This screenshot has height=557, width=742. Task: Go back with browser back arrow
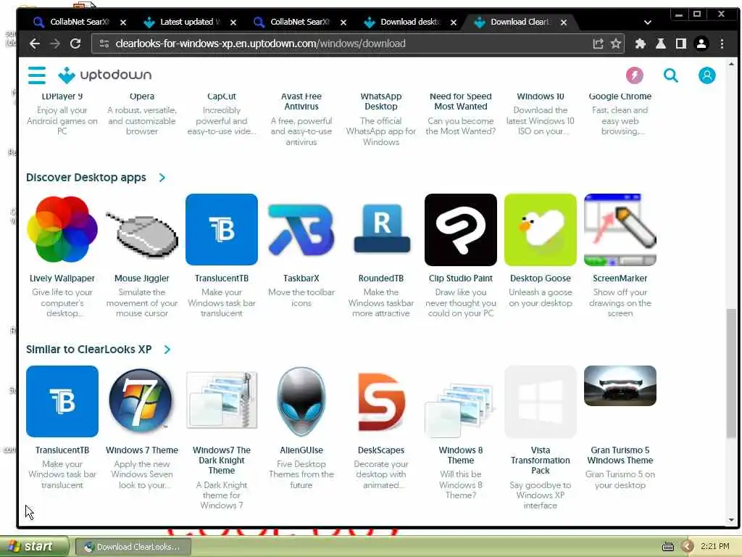point(35,44)
